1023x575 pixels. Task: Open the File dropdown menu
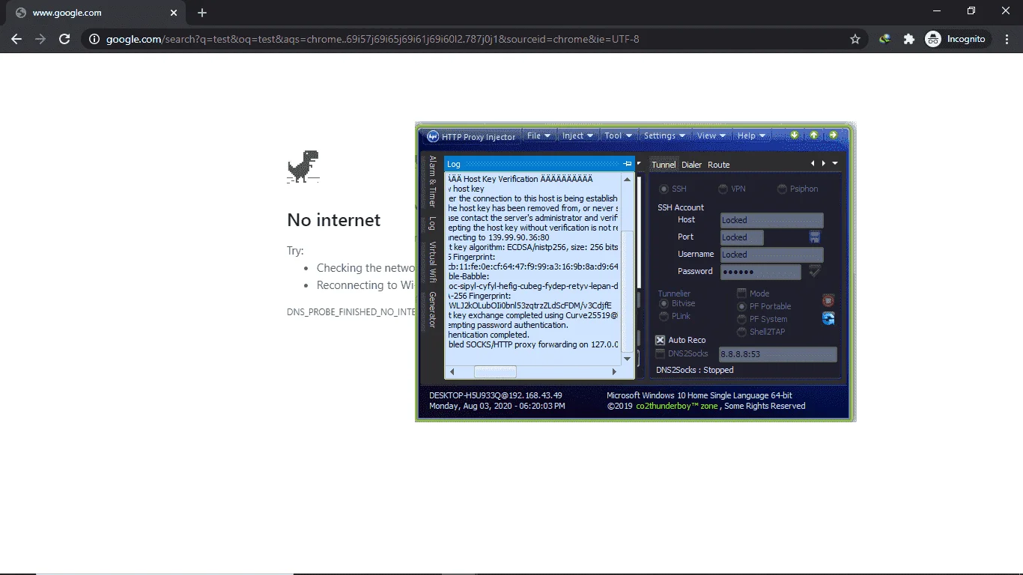click(x=538, y=136)
